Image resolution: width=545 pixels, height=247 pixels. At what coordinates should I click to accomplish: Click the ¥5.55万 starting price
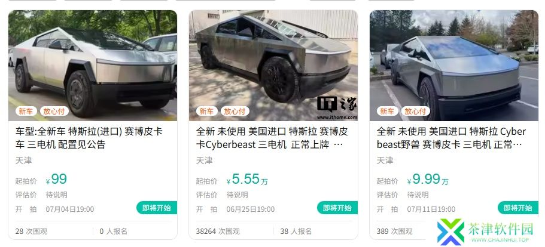tap(247, 180)
